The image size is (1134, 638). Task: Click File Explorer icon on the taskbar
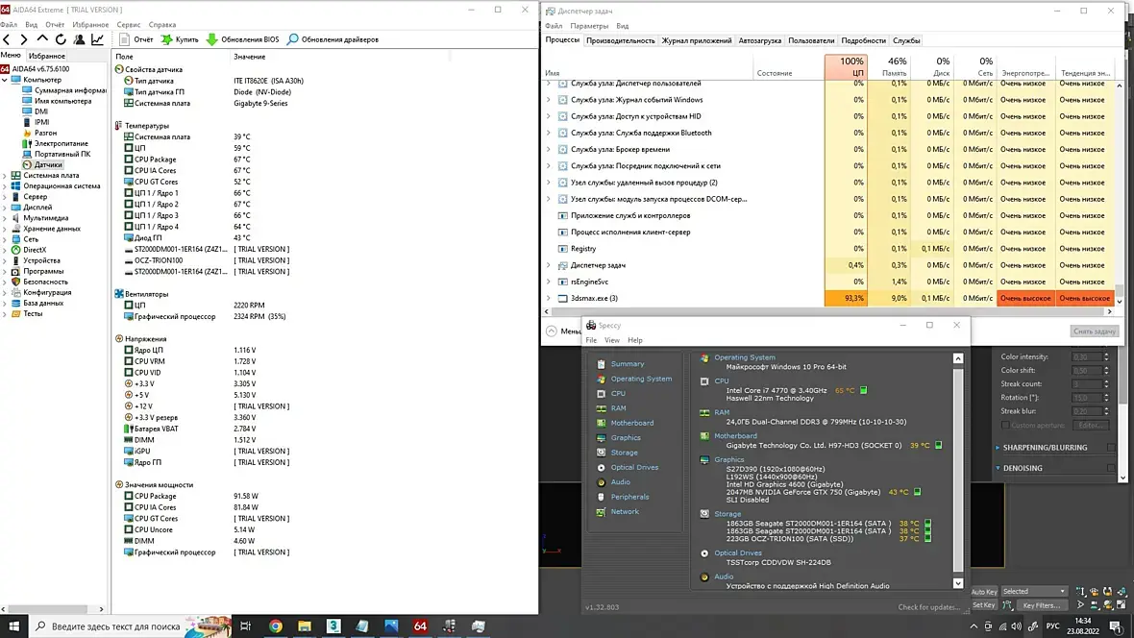click(305, 626)
